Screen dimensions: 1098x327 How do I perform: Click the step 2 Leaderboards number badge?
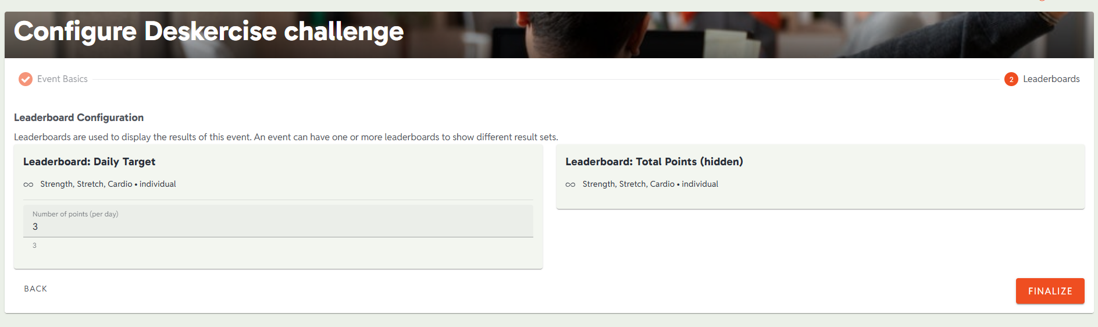click(x=1011, y=79)
